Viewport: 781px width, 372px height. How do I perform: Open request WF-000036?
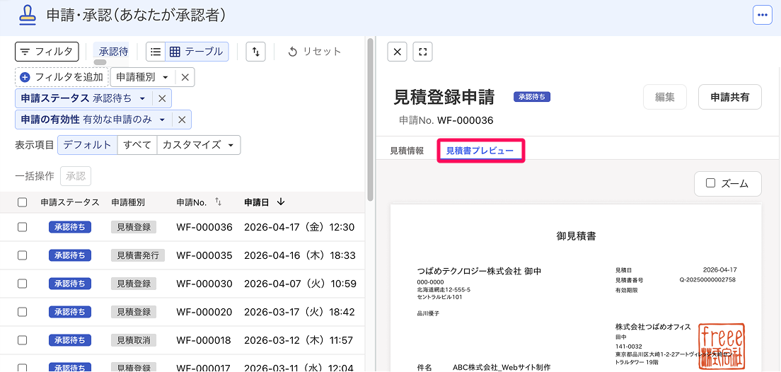point(204,228)
